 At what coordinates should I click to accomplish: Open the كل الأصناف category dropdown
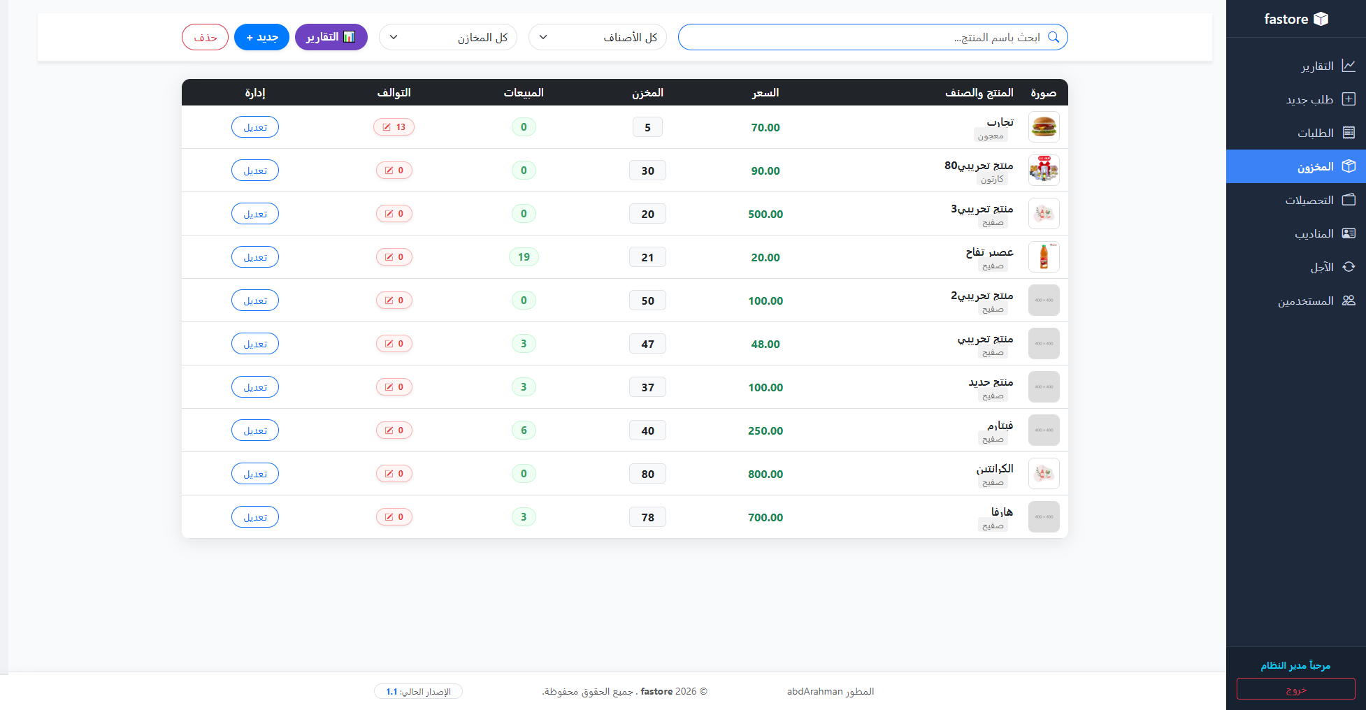pos(597,37)
